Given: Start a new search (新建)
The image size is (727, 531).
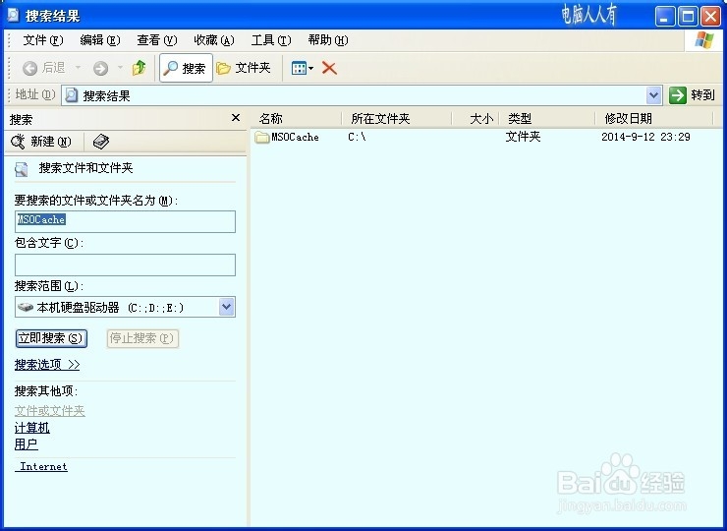Looking at the screenshot, I should click(41, 142).
